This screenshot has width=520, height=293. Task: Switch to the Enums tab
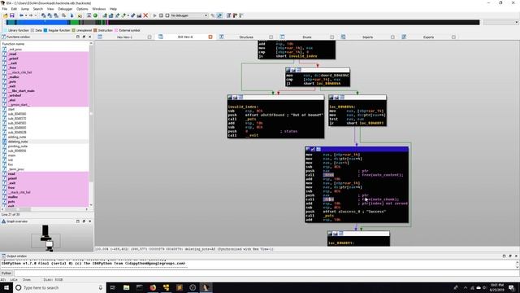307,37
